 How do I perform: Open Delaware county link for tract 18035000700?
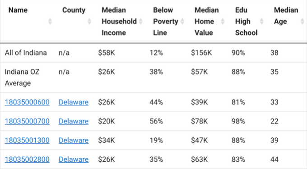coord(74,121)
